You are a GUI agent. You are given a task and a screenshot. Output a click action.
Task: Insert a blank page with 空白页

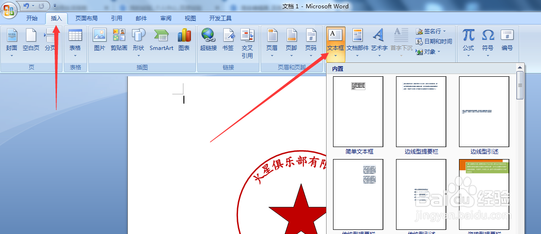(31, 40)
